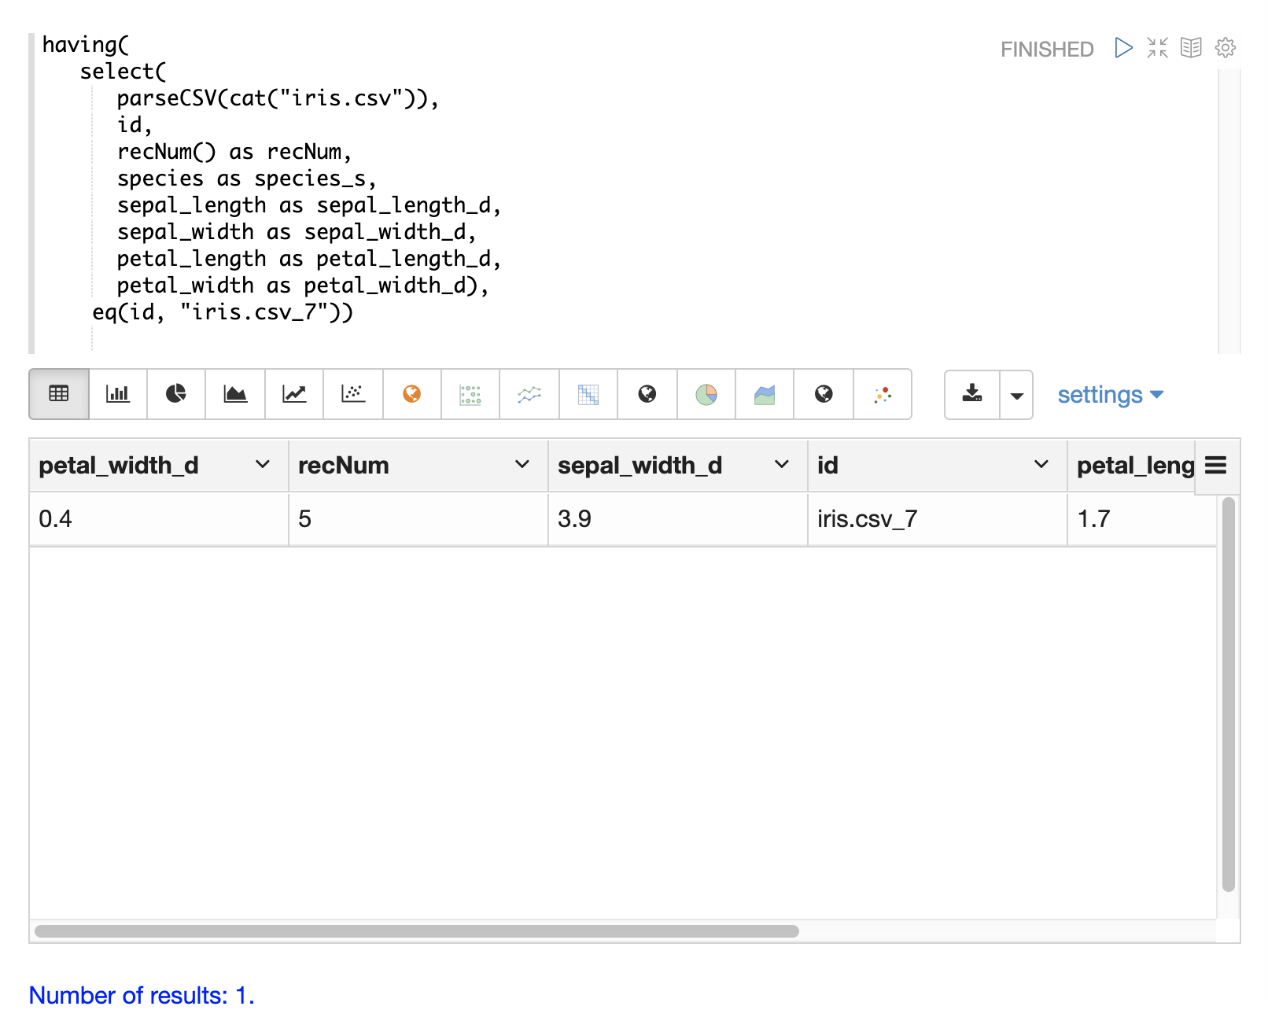The image size is (1268, 1032).
Task: Select the black scatter chart visualization
Action: point(353,394)
